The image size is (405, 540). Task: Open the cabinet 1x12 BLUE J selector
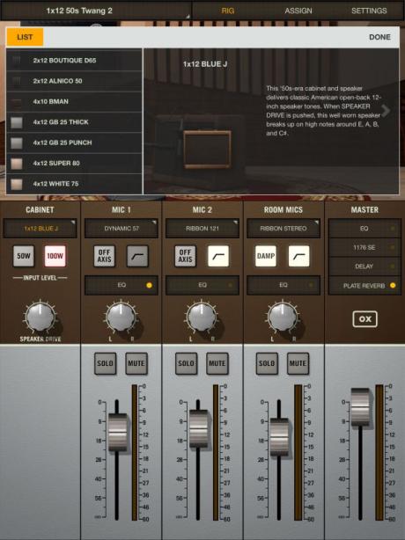click(x=40, y=229)
